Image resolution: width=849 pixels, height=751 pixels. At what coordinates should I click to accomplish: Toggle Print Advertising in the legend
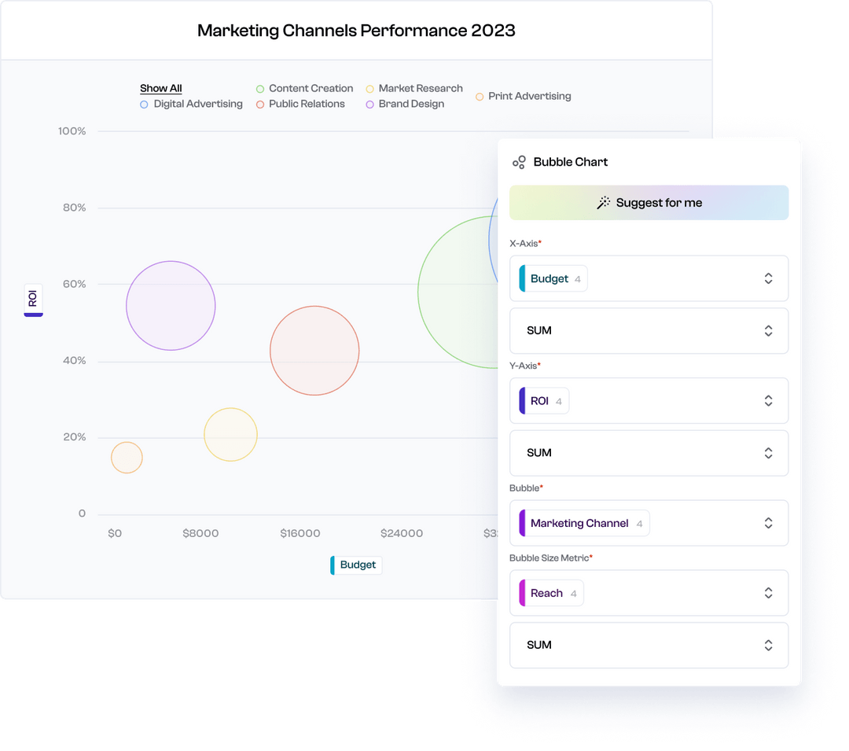[478, 96]
